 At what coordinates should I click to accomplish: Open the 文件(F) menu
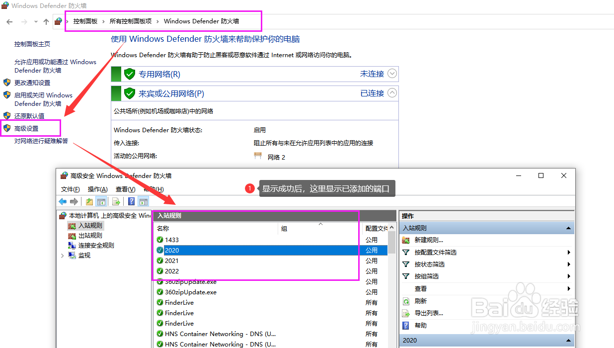click(71, 189)
